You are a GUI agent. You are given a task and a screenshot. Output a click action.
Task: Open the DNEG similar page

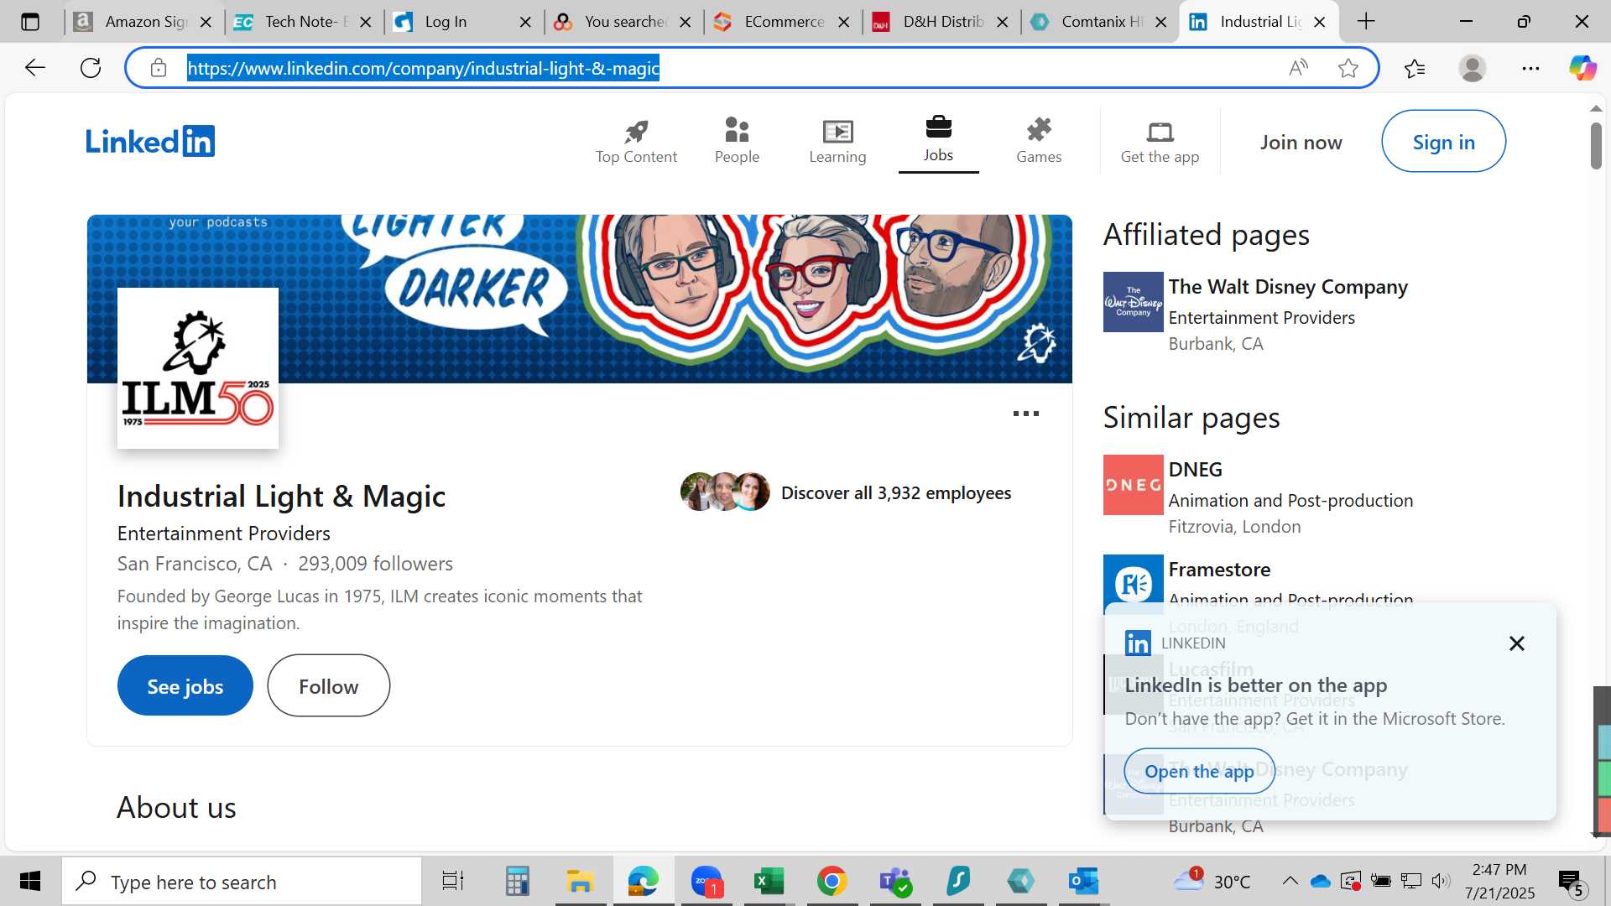coord(1195,470)
